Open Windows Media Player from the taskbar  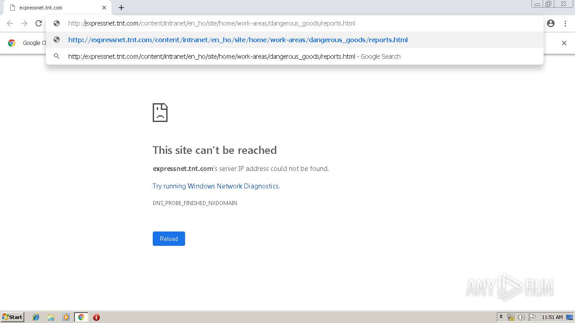(x=66, y=317)
